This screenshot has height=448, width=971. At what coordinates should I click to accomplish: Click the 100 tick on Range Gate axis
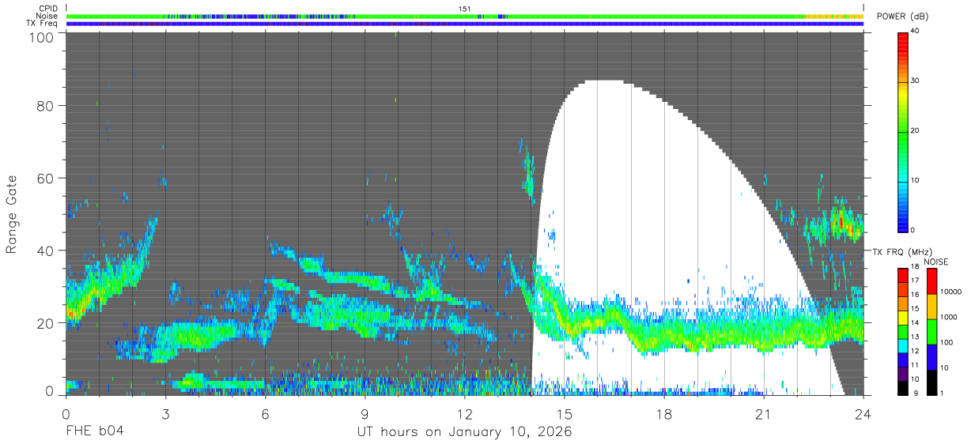(43, 36)
